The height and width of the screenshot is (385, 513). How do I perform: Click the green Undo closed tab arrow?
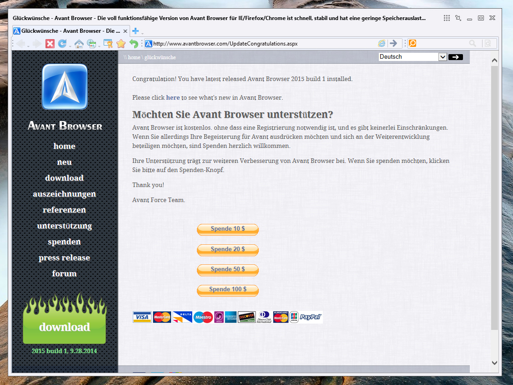click(x=134, y=44)
